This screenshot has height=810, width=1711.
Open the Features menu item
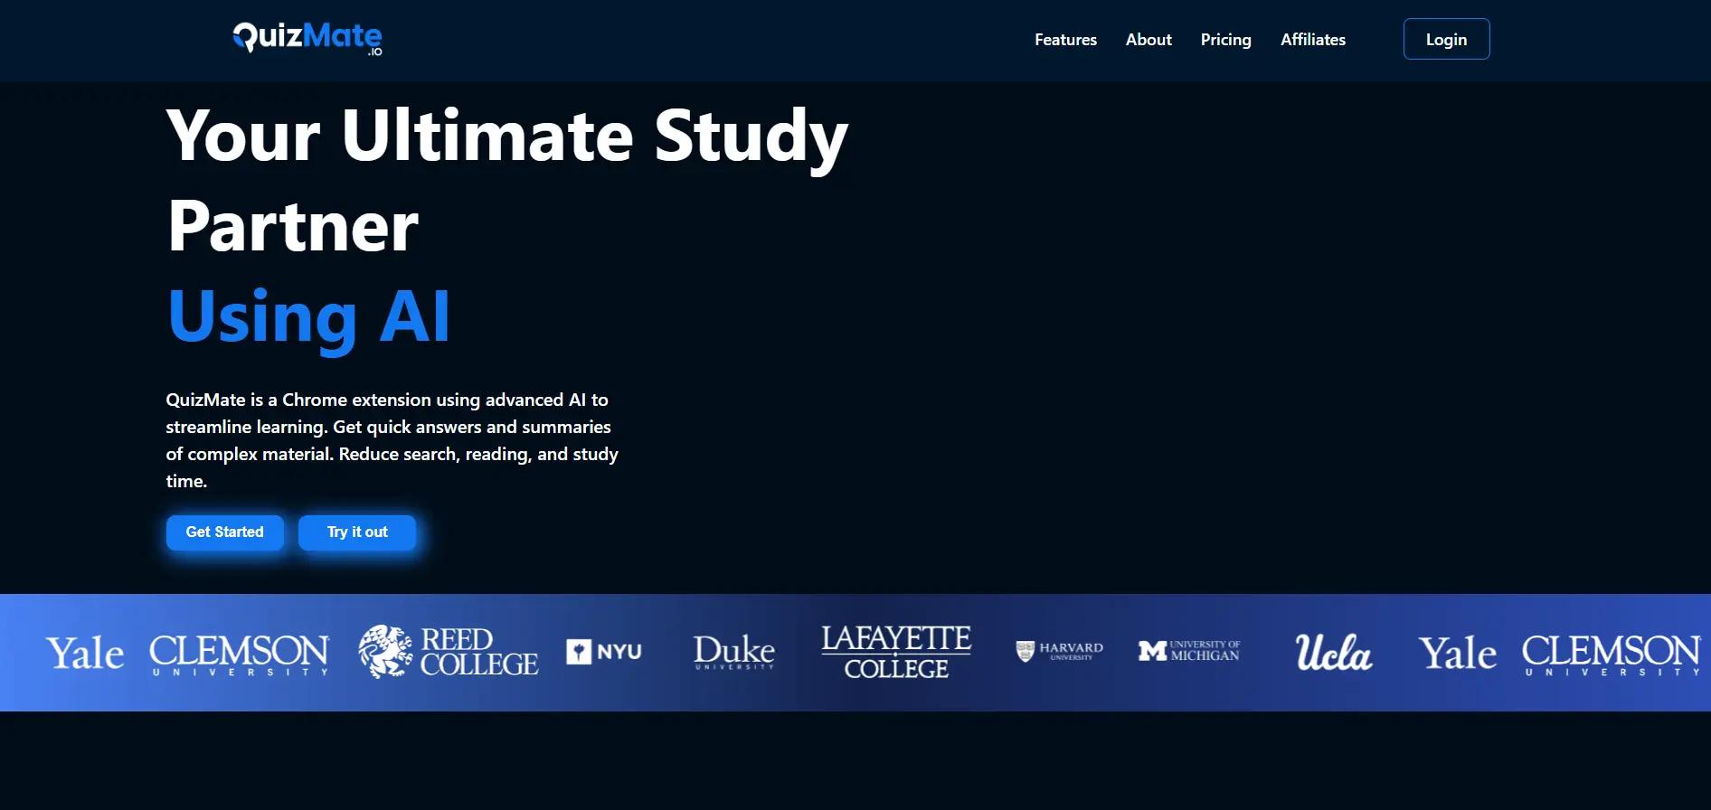tap(1065, 40)
